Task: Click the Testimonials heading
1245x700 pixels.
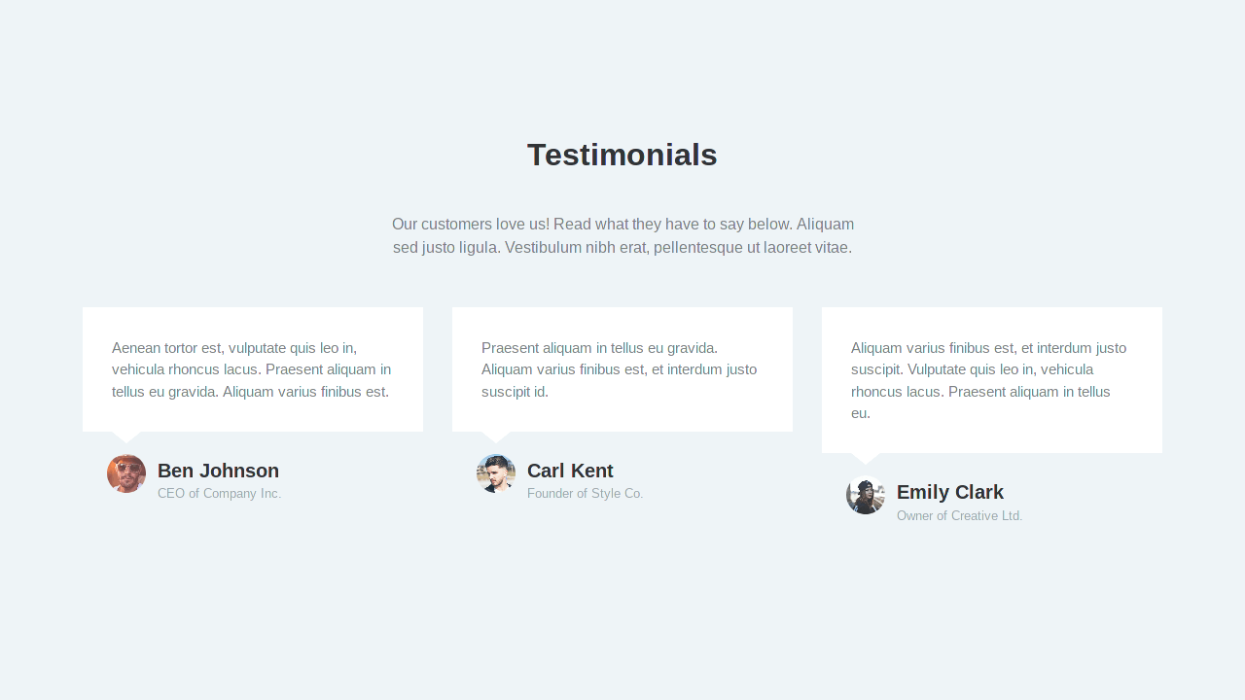Action: (622, 155)
